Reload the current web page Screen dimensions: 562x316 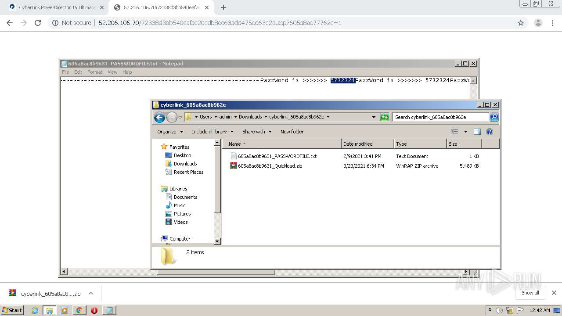point(38,23)
